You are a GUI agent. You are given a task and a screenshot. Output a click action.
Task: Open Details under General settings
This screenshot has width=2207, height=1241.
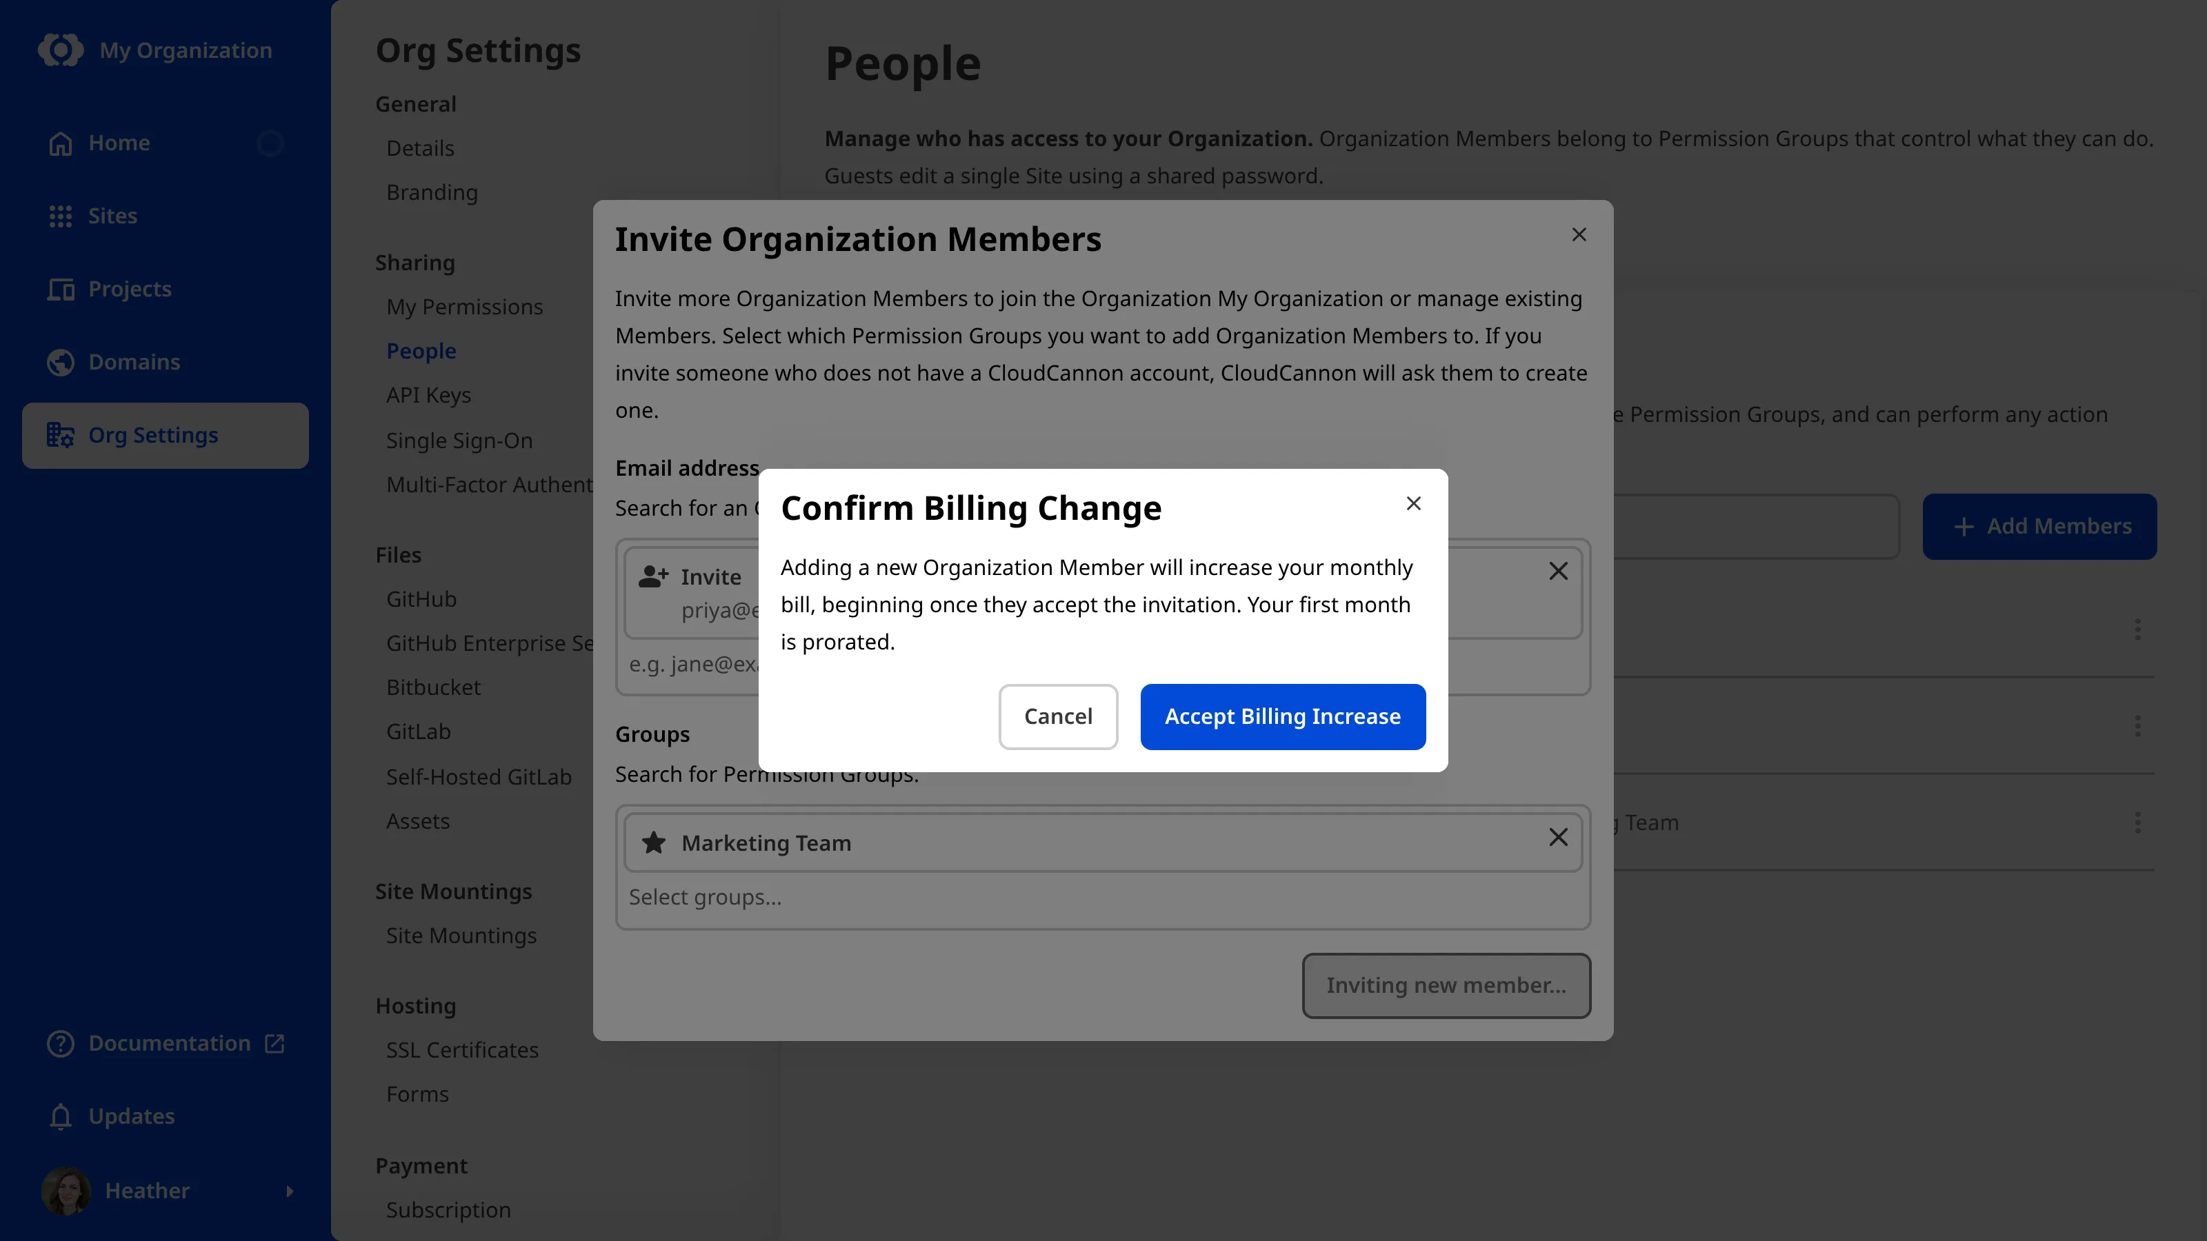coord(420,148)
